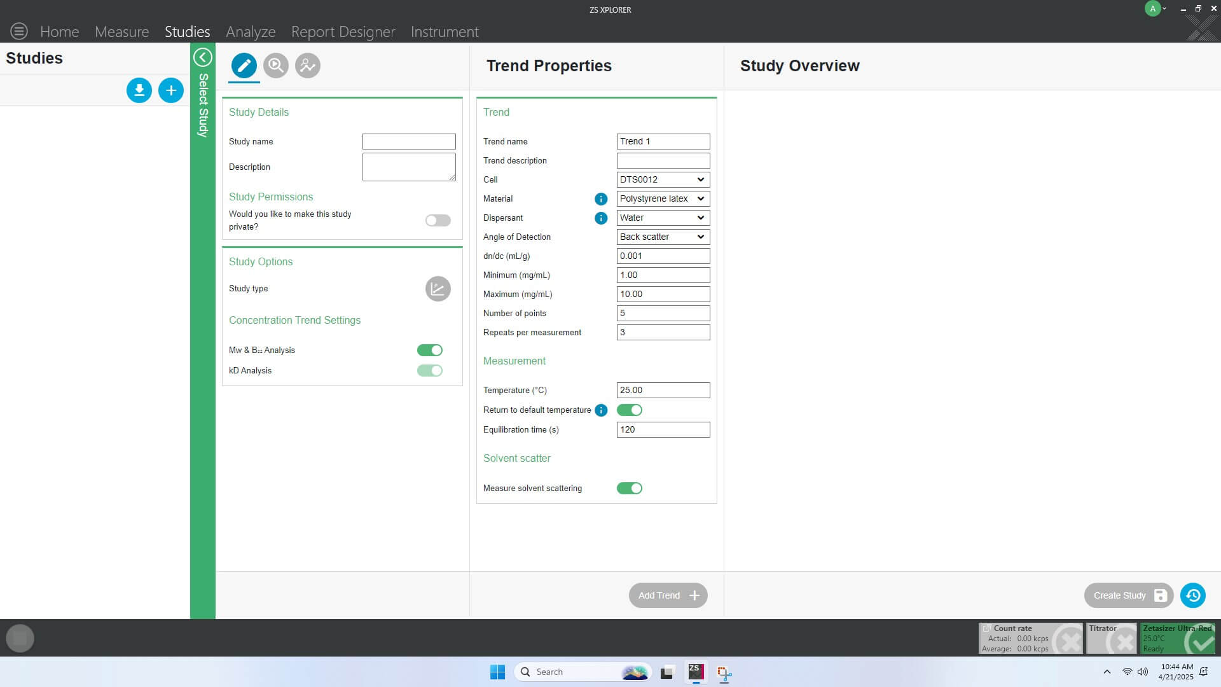Click the Create Study button

[1129, 595]
